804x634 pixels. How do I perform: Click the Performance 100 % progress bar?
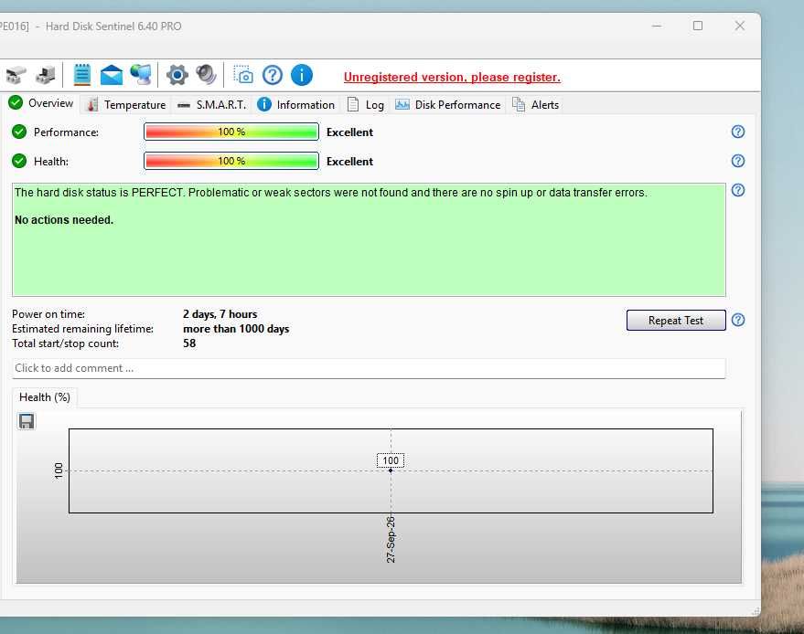pyautogui.click(x=231, y=132)
